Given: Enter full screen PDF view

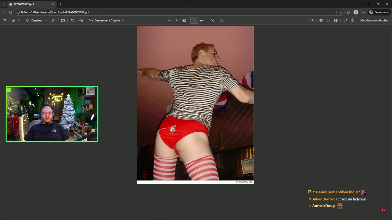Looking at the screenshot, I should click(345, 20).
